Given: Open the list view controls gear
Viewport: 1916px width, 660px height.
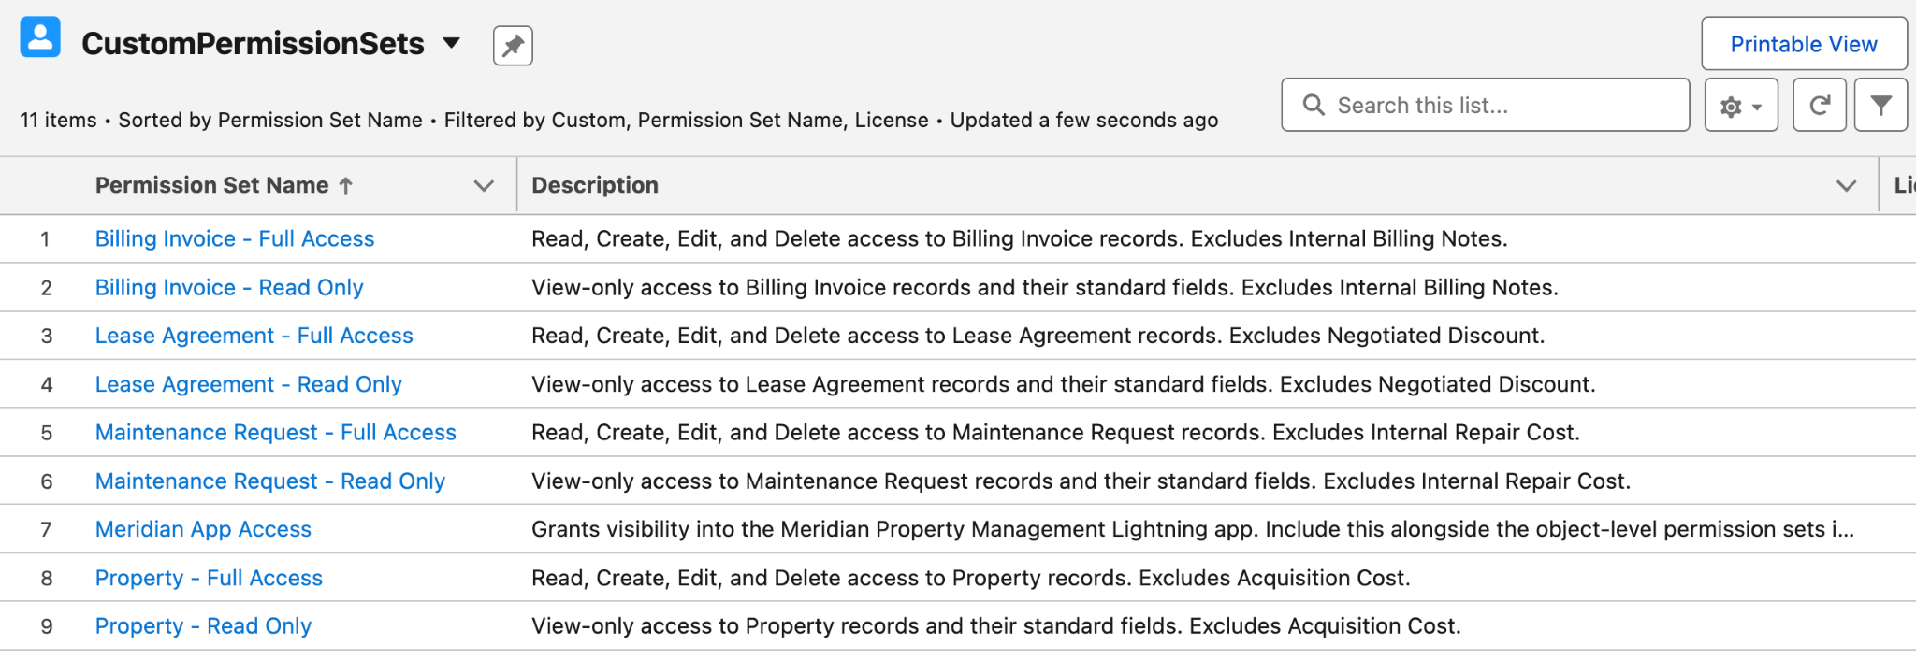Looking at the screenshot, I should coord(1740,106).
